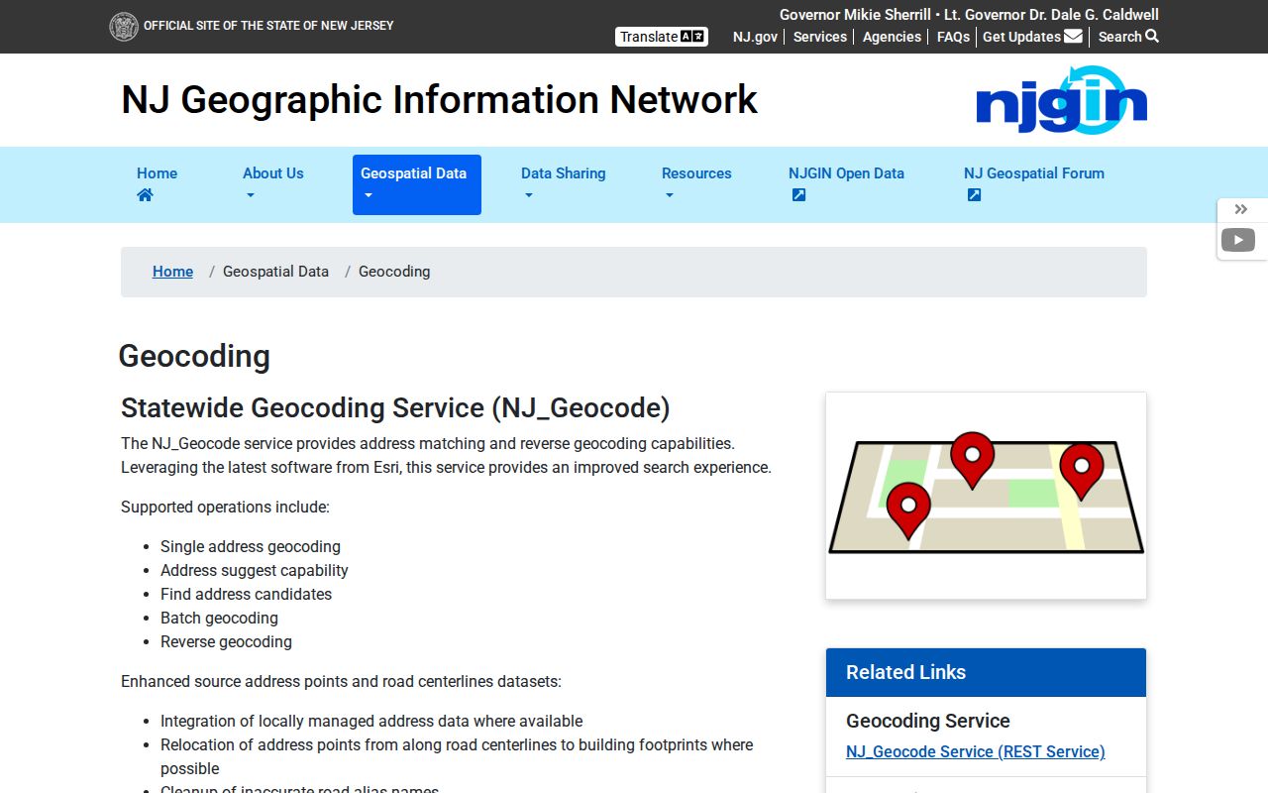
Task: Click 'Batch geocoding' list item
Action: 219,618
